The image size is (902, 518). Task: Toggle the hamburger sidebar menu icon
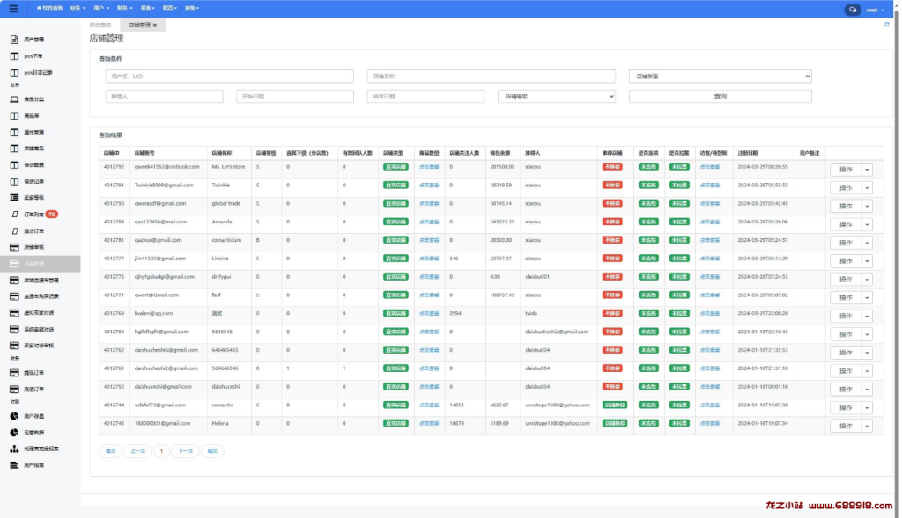pos(13,9)
